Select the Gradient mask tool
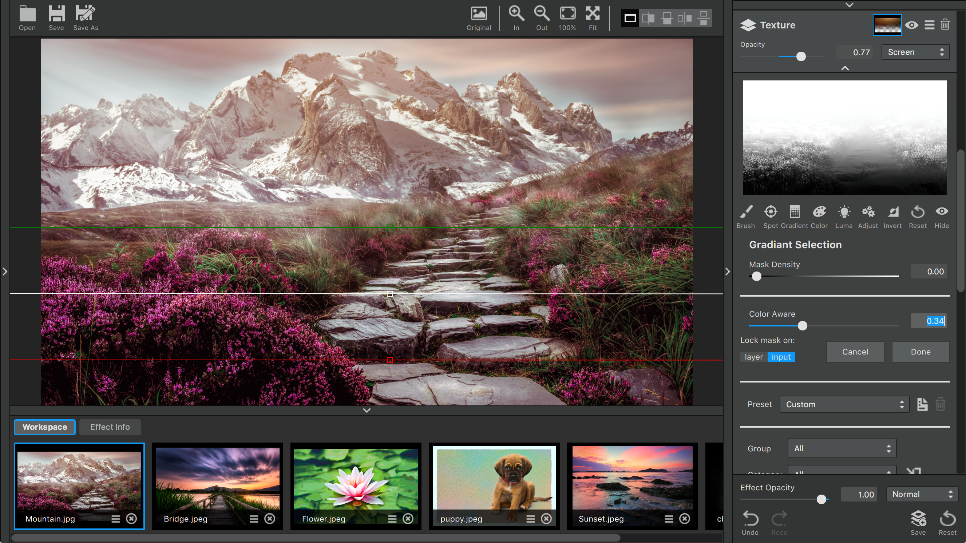The width and height of the screenshot is (966, 543). pos(794,217)
